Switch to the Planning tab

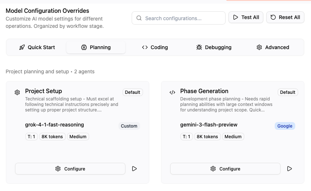pos(96,47)
